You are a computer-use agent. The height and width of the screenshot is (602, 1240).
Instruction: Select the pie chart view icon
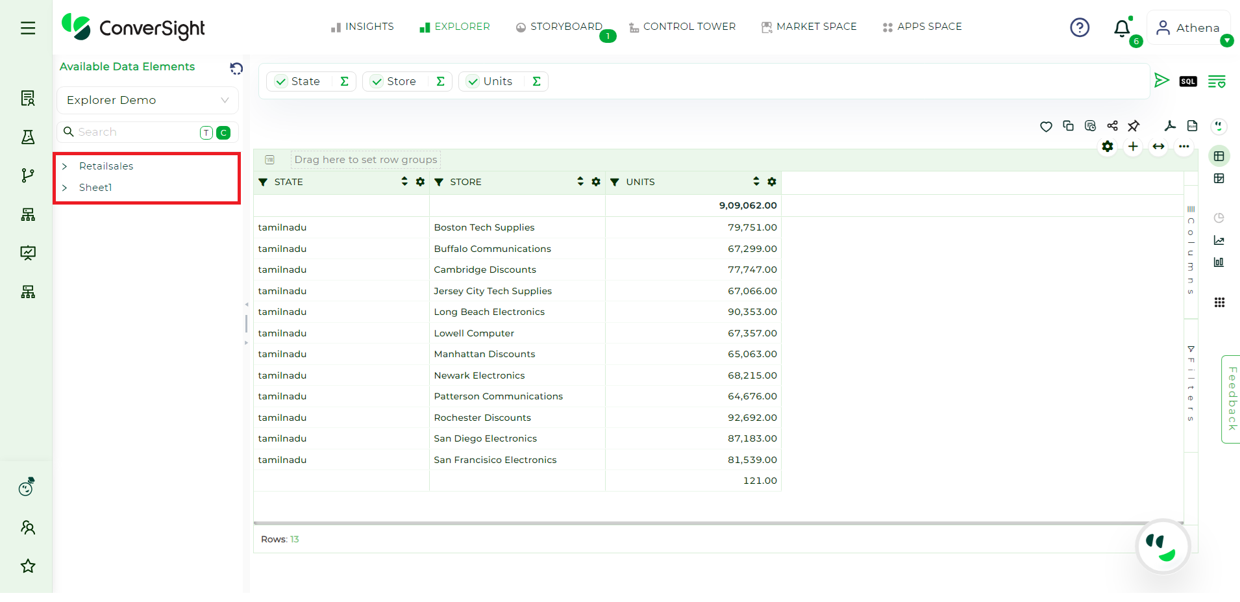(x=1219, y=218)
